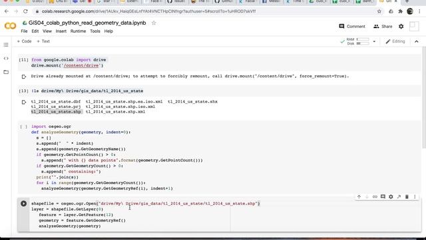Viewport: 426px width, 240px height.
Task: Open the Edit menu
Action: point(35,31)
